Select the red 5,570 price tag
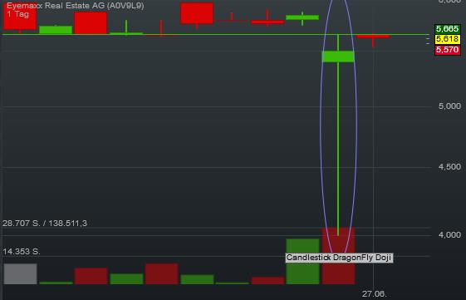 click(x=447, y=50)
